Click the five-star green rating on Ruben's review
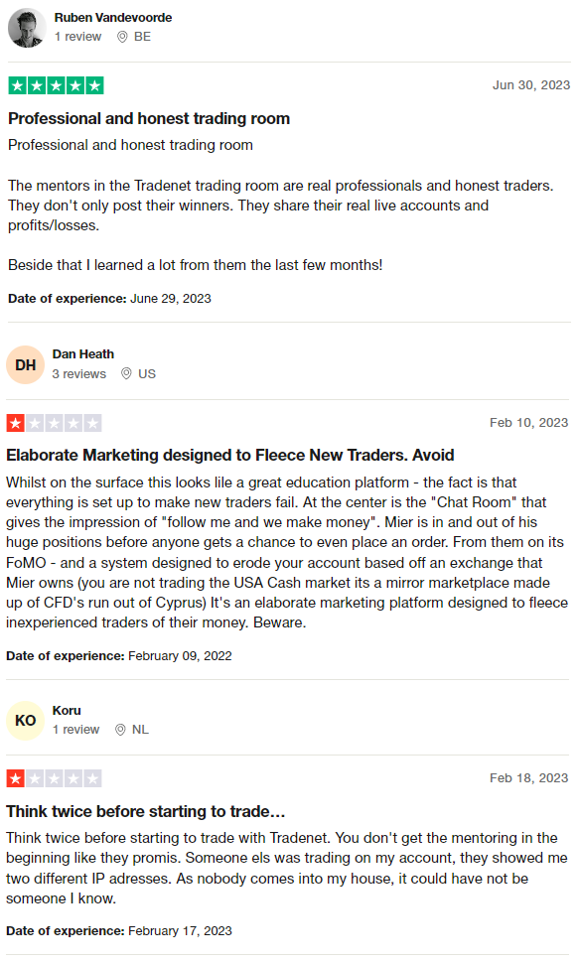The width and height of the screenshot is (580, 964). (56, 85)
